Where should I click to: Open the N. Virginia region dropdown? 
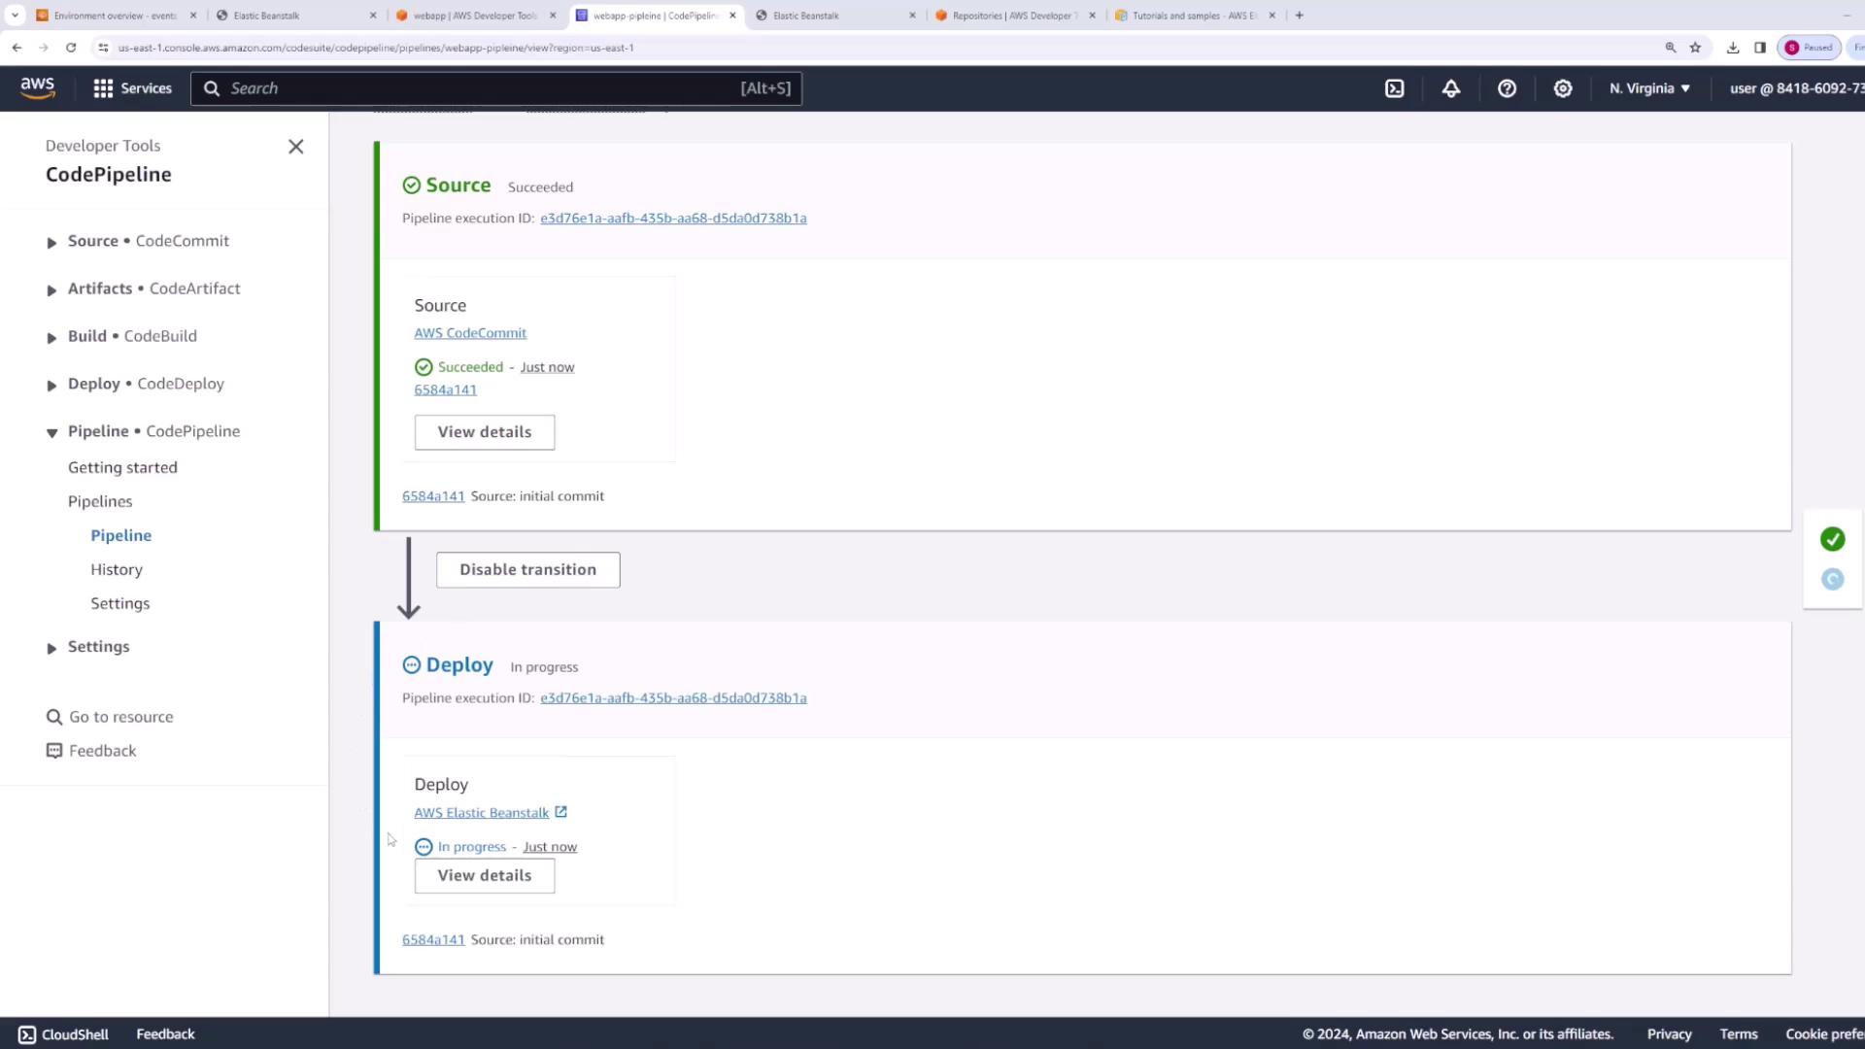click(x=1648, y=88)
